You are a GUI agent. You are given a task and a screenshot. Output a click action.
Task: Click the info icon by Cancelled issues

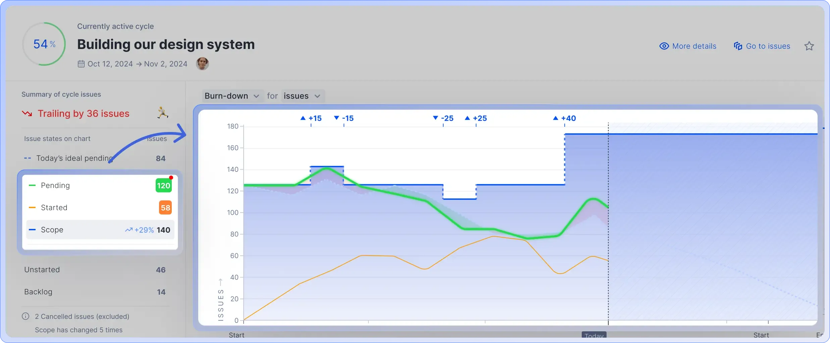(25, 316)
